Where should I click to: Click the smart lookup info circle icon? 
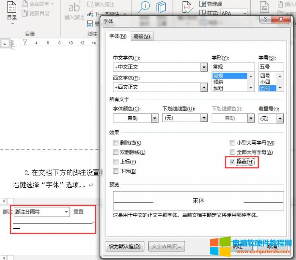pyautogui.click(x=145, y=7)
